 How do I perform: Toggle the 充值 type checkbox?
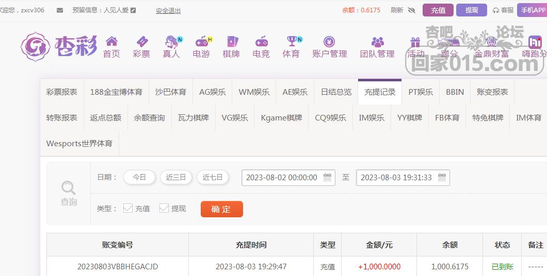pos(128,208)
